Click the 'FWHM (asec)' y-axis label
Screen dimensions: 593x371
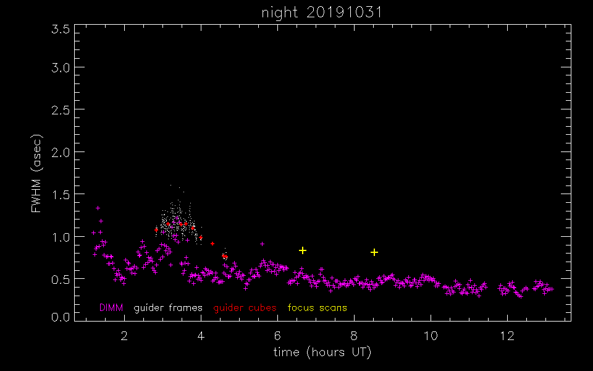36,173
